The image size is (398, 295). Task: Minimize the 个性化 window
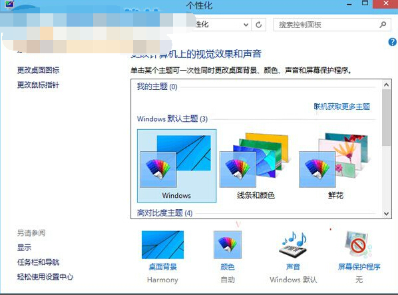(x=349, y=4)
